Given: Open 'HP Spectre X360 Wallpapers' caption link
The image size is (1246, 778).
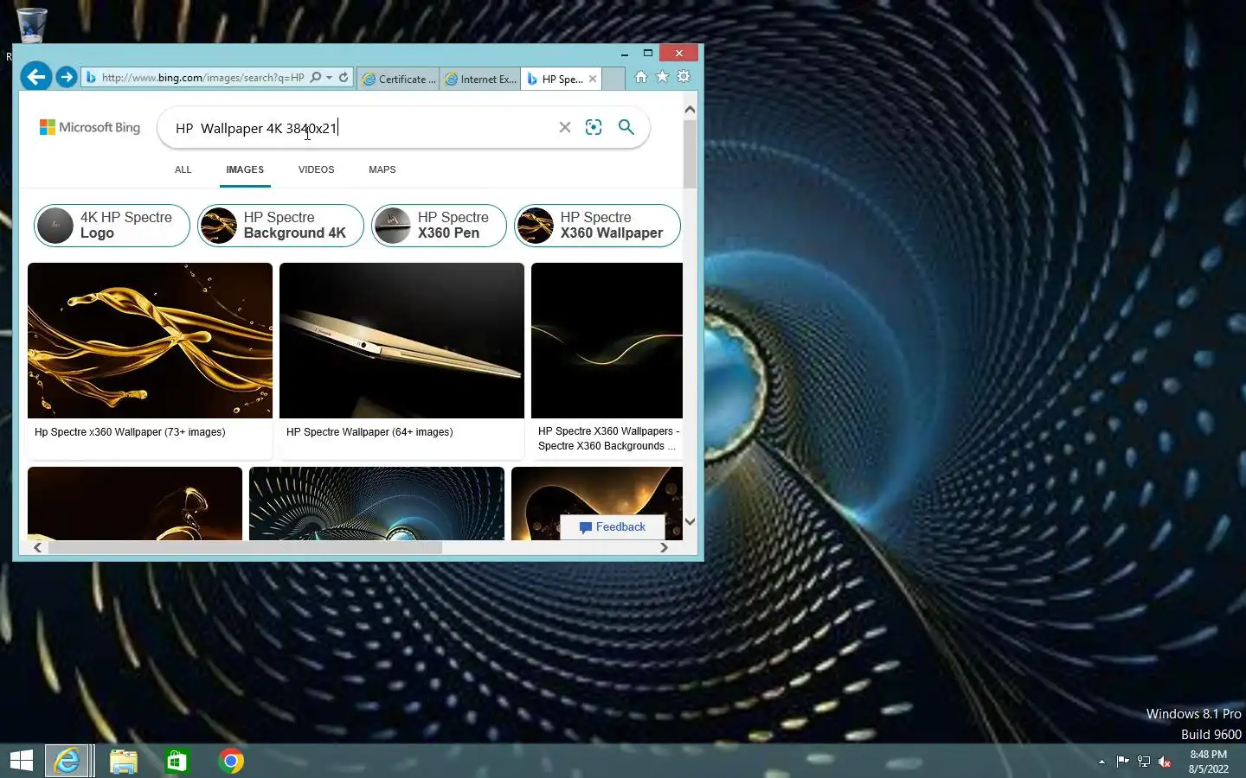Looking at the screenshot, I should click(x=608, y=438).
